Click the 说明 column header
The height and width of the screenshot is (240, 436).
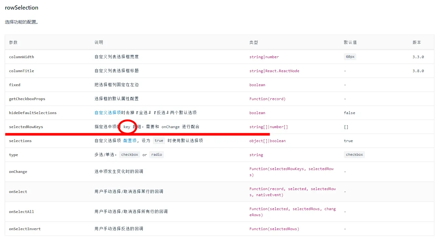pyautogui.click(x=99, y=42)
